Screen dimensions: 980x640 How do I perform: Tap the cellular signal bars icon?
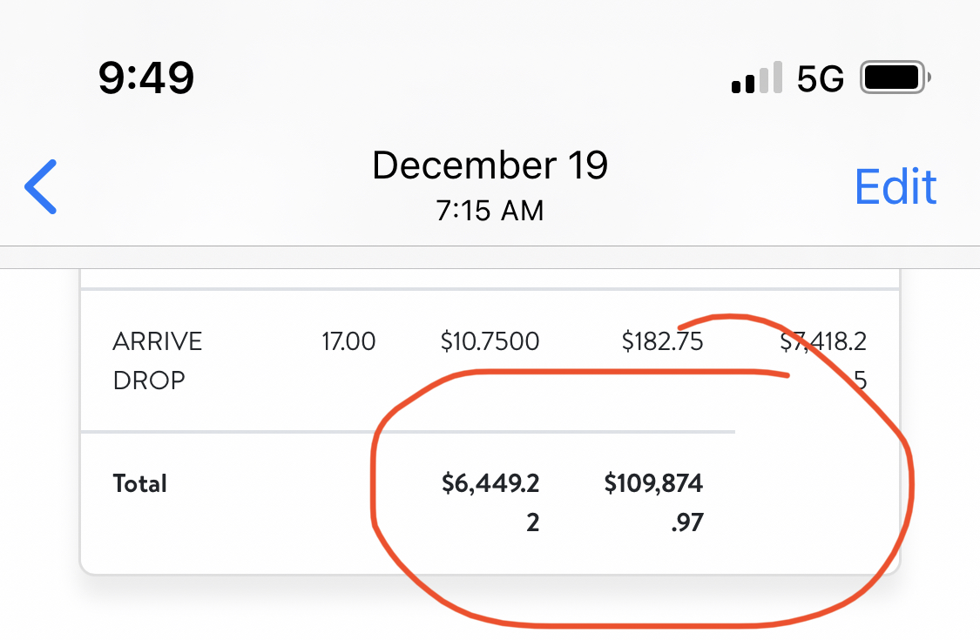point(756,79)
